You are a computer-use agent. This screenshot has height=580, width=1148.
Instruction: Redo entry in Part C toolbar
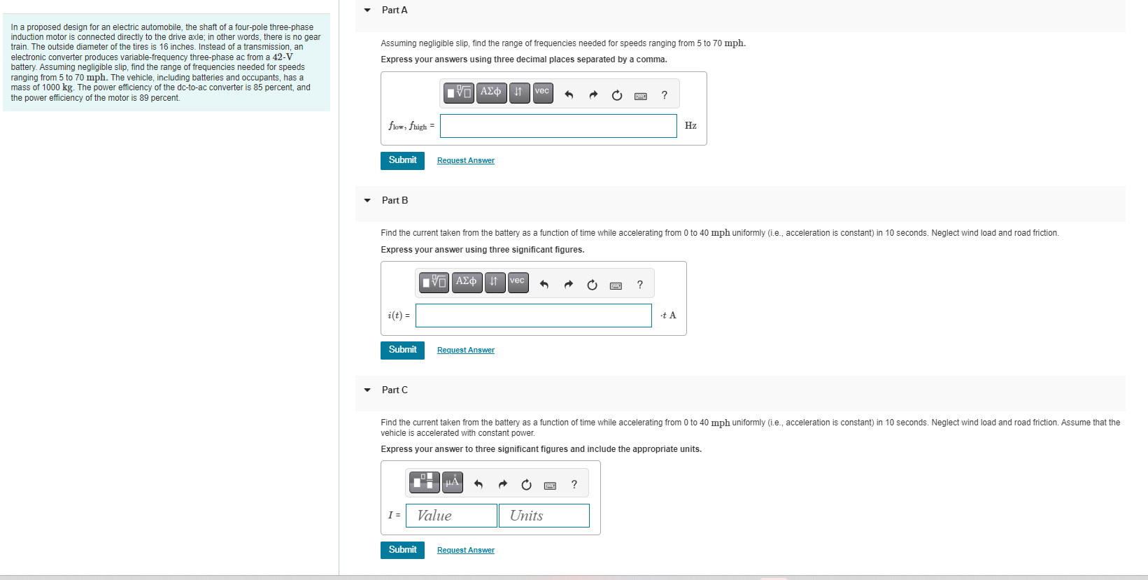click(503, 484)
